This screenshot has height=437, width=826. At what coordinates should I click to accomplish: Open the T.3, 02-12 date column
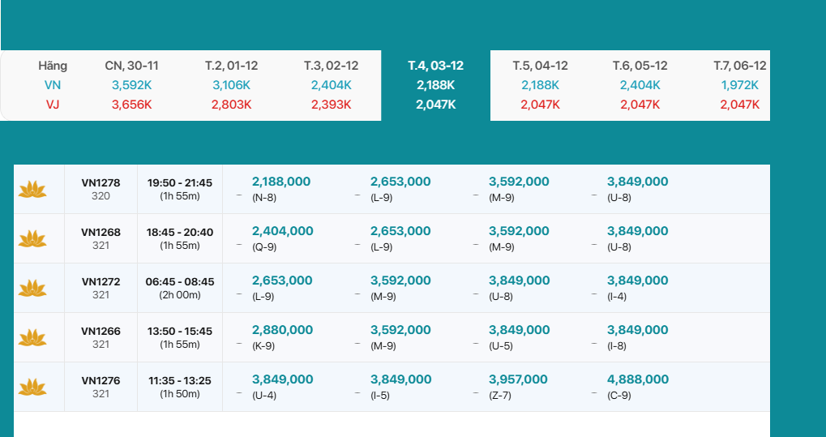[x=331, y=66]
